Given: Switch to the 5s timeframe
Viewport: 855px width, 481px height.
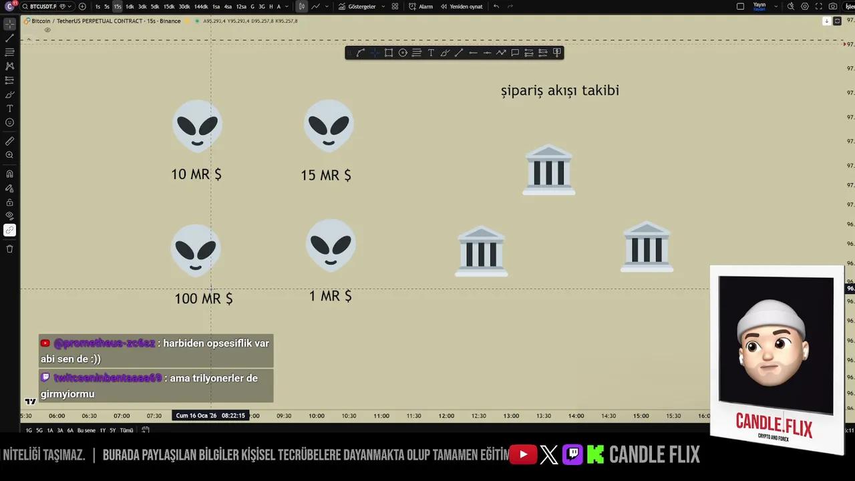Looking at the screenshot, I should point(107,7).
